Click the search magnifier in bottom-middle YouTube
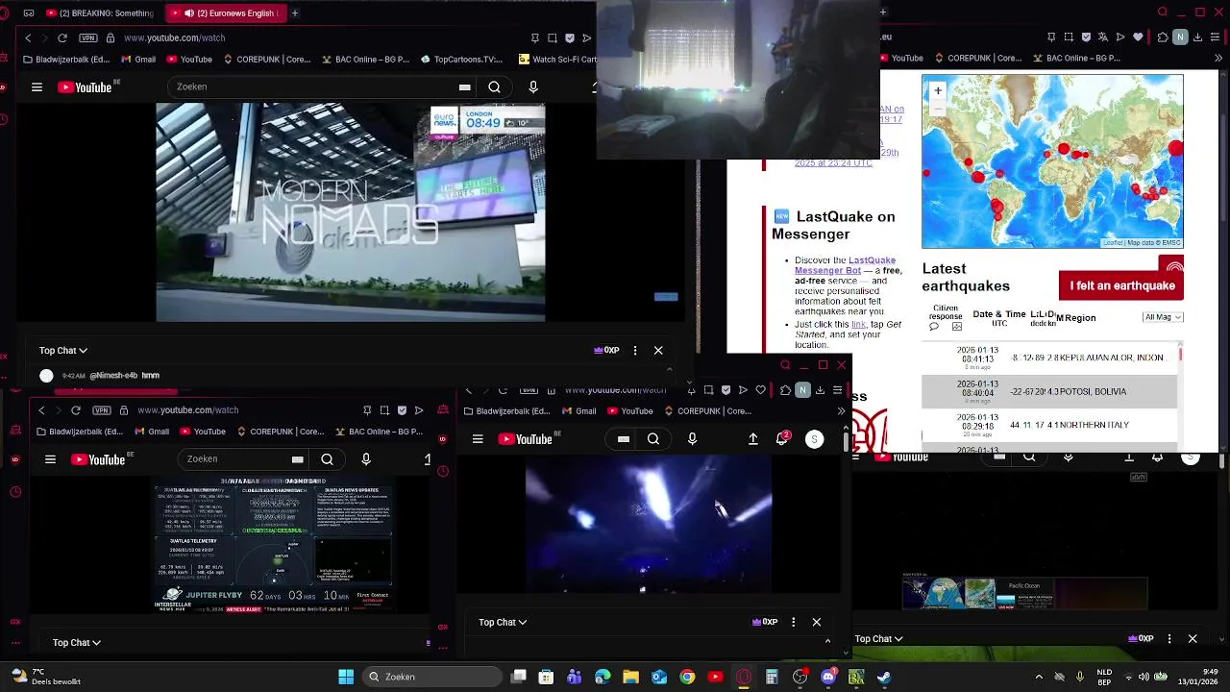Viewport: 1230px width, 692px height. pos(653,439)
